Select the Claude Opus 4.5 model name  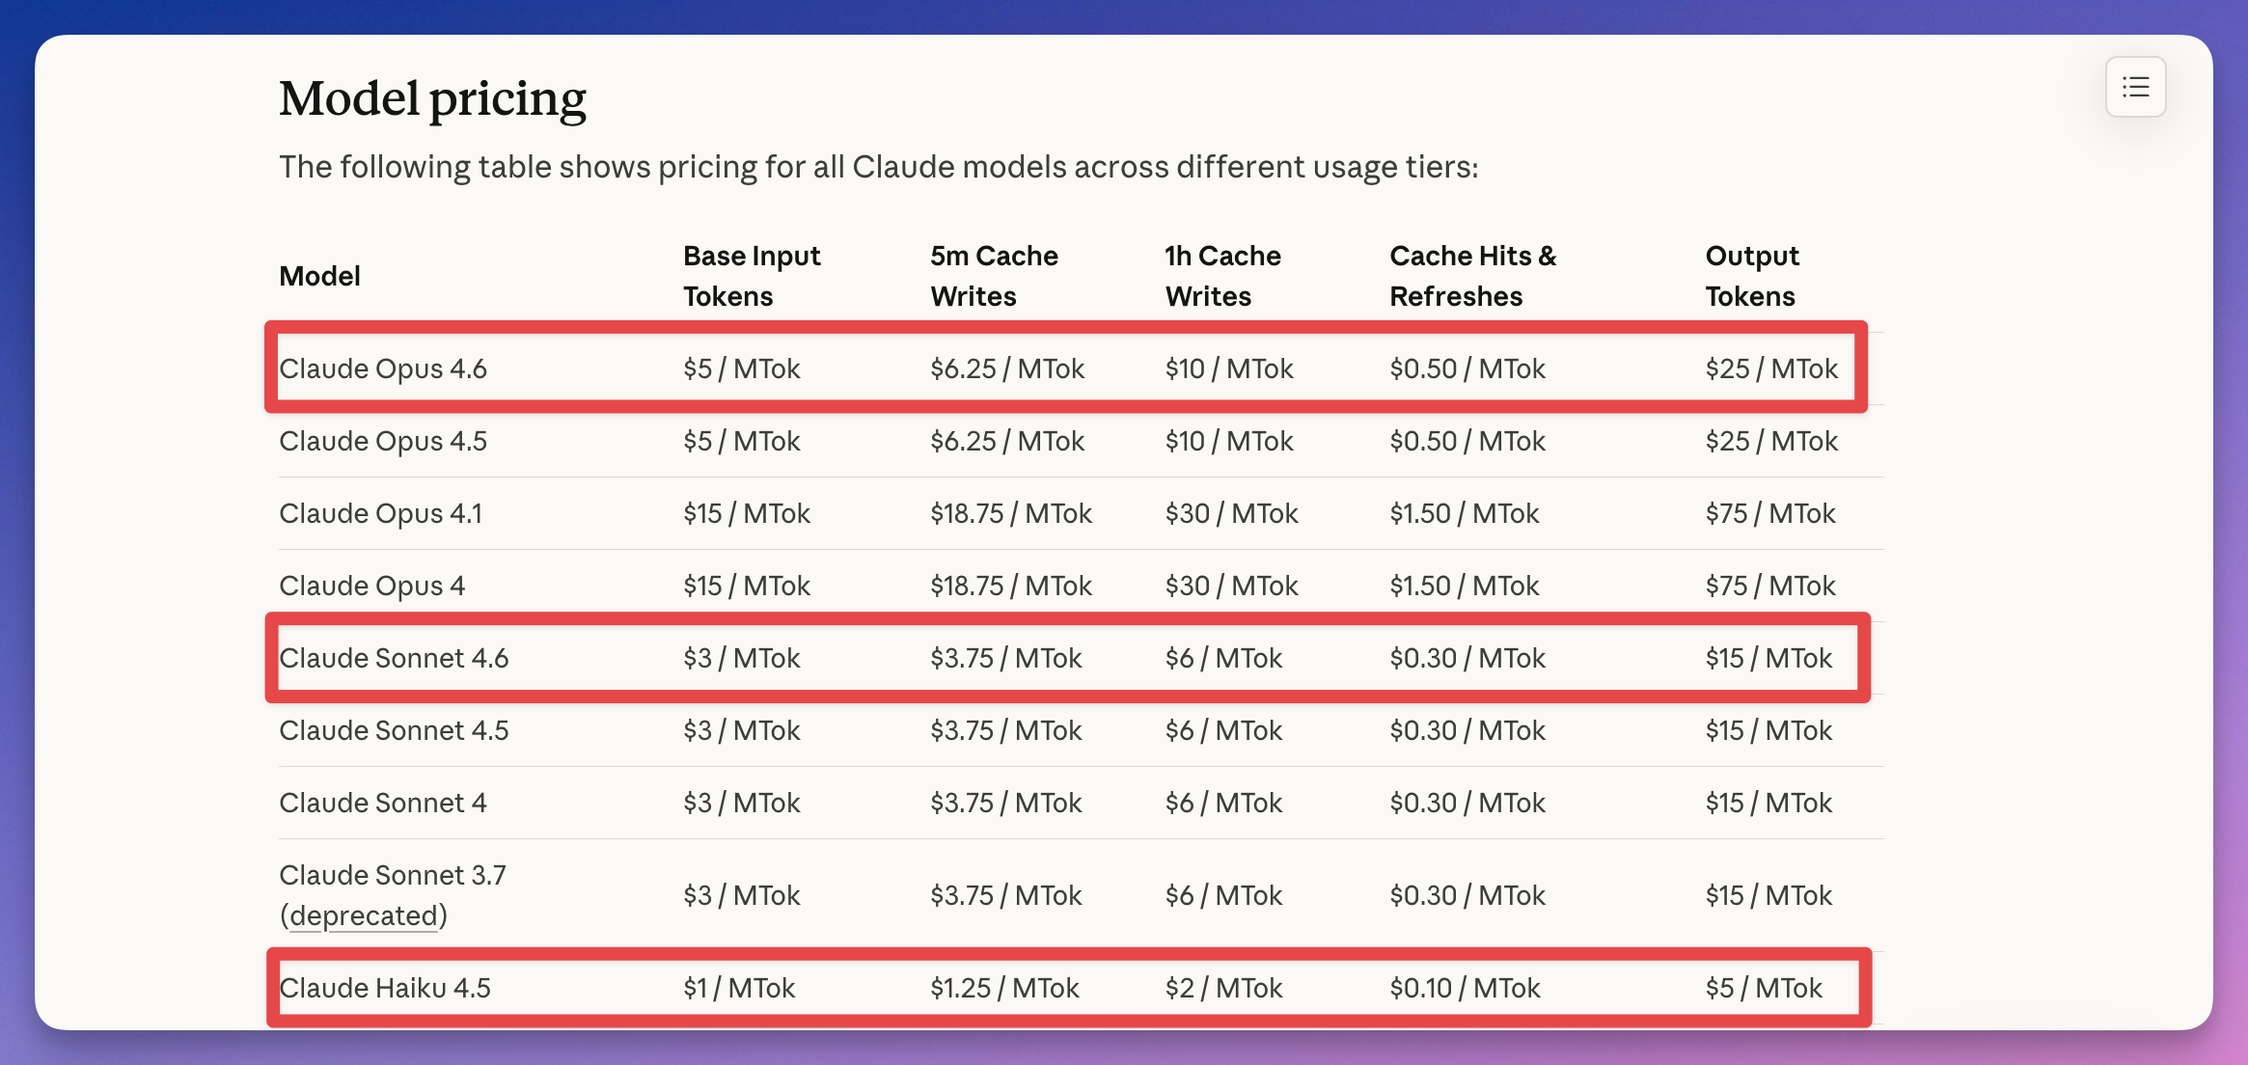pos(383,441)
